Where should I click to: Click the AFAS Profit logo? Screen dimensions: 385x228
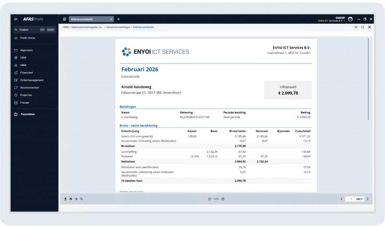pos(33,19)
